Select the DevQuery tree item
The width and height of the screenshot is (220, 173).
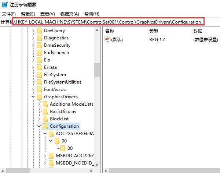pyautogui.click(x=54, y=31)
